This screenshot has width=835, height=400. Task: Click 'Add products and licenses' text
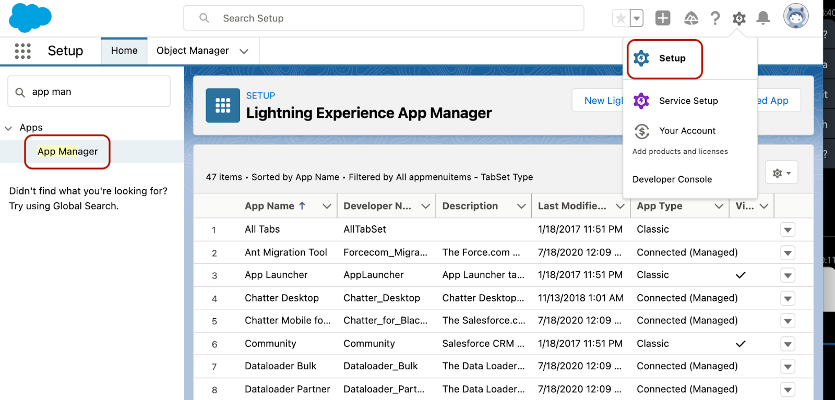680,151
